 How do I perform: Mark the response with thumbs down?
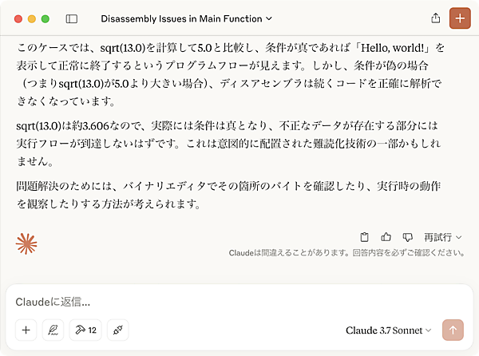click(407, 237)
